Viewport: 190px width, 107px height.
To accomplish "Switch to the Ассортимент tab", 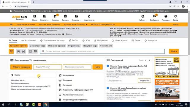I will 28,40.
